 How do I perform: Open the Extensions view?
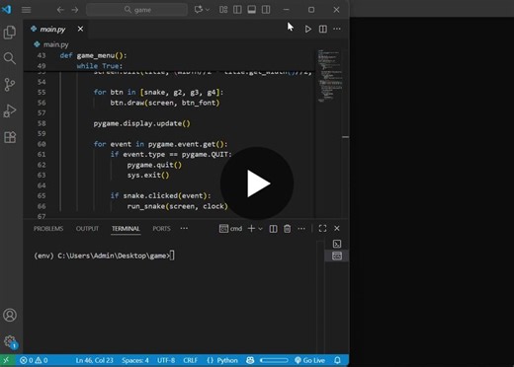(10, 137)
